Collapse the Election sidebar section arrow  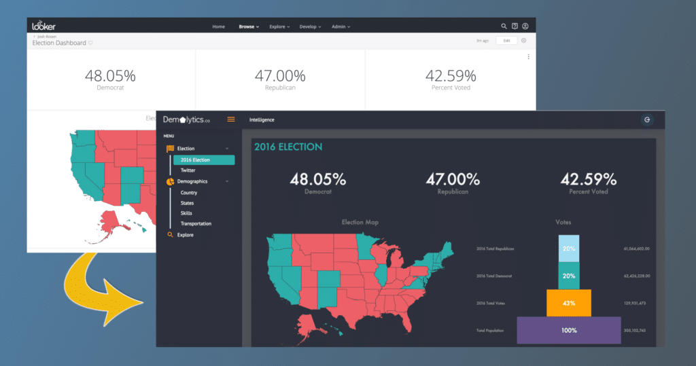tap(227, 149)
